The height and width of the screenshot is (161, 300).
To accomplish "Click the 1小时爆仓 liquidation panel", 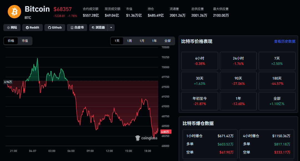I will pos(210,144).
